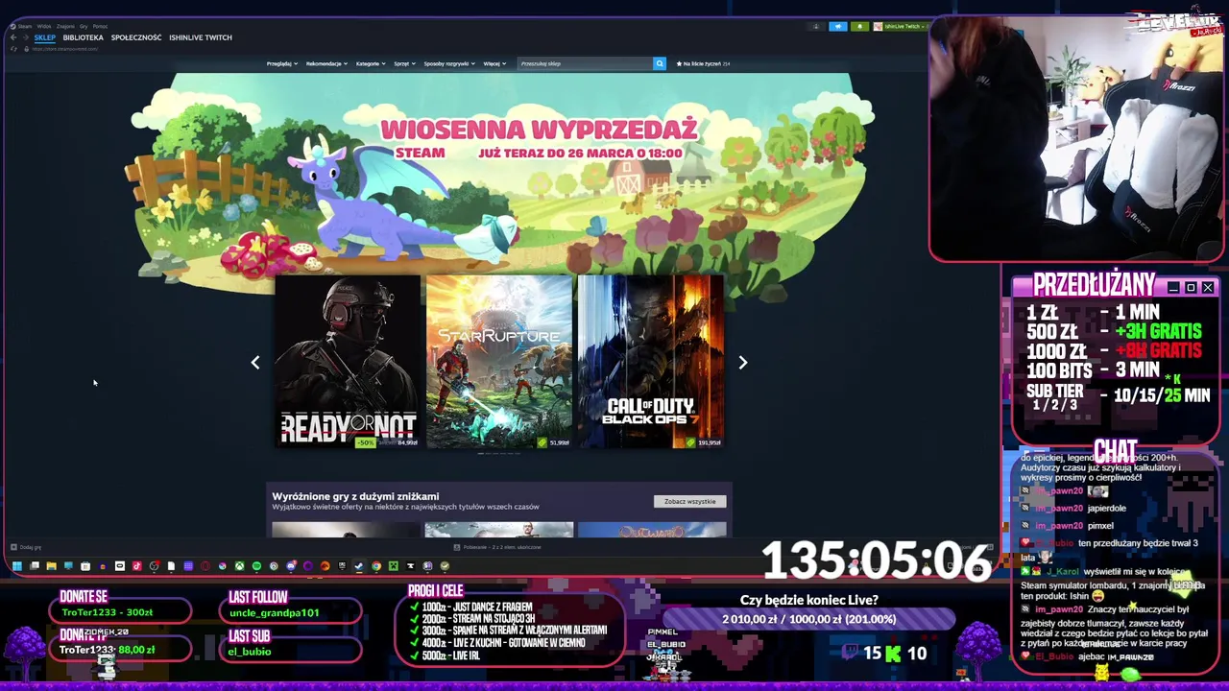Open the Steam menu
Screen dimensions: 1229x691
pyautogui.click(x=23, y=27)
